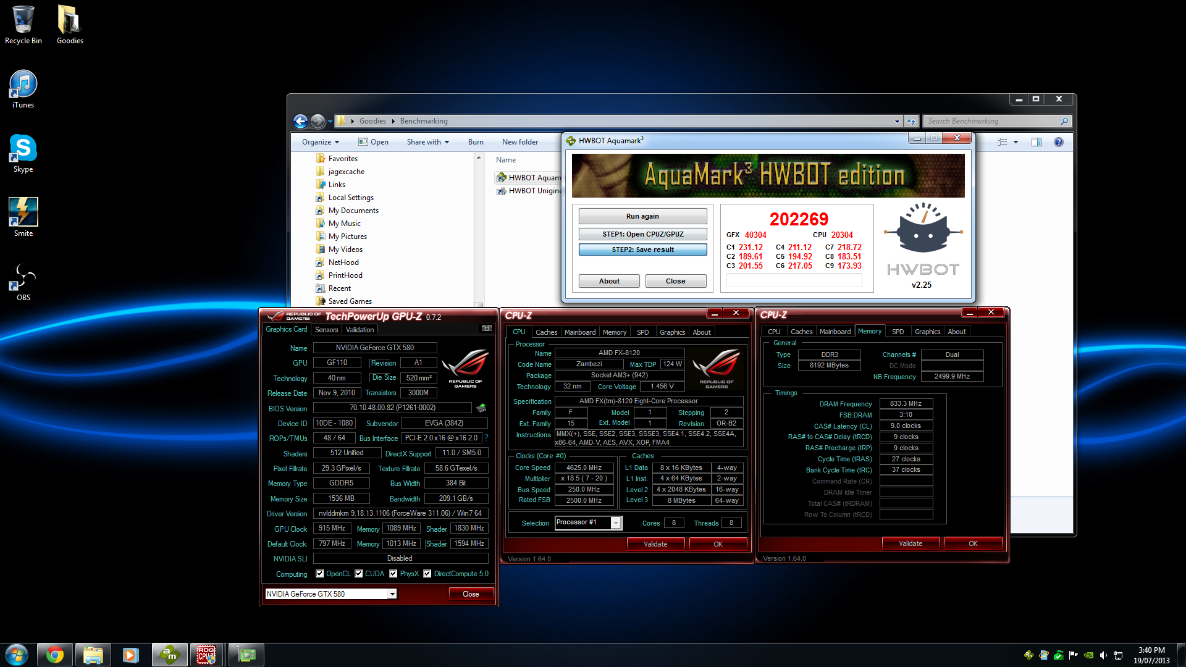Open Graphics tab in right CPU-Z window
1186x667 pixels.
click(927, 332)
